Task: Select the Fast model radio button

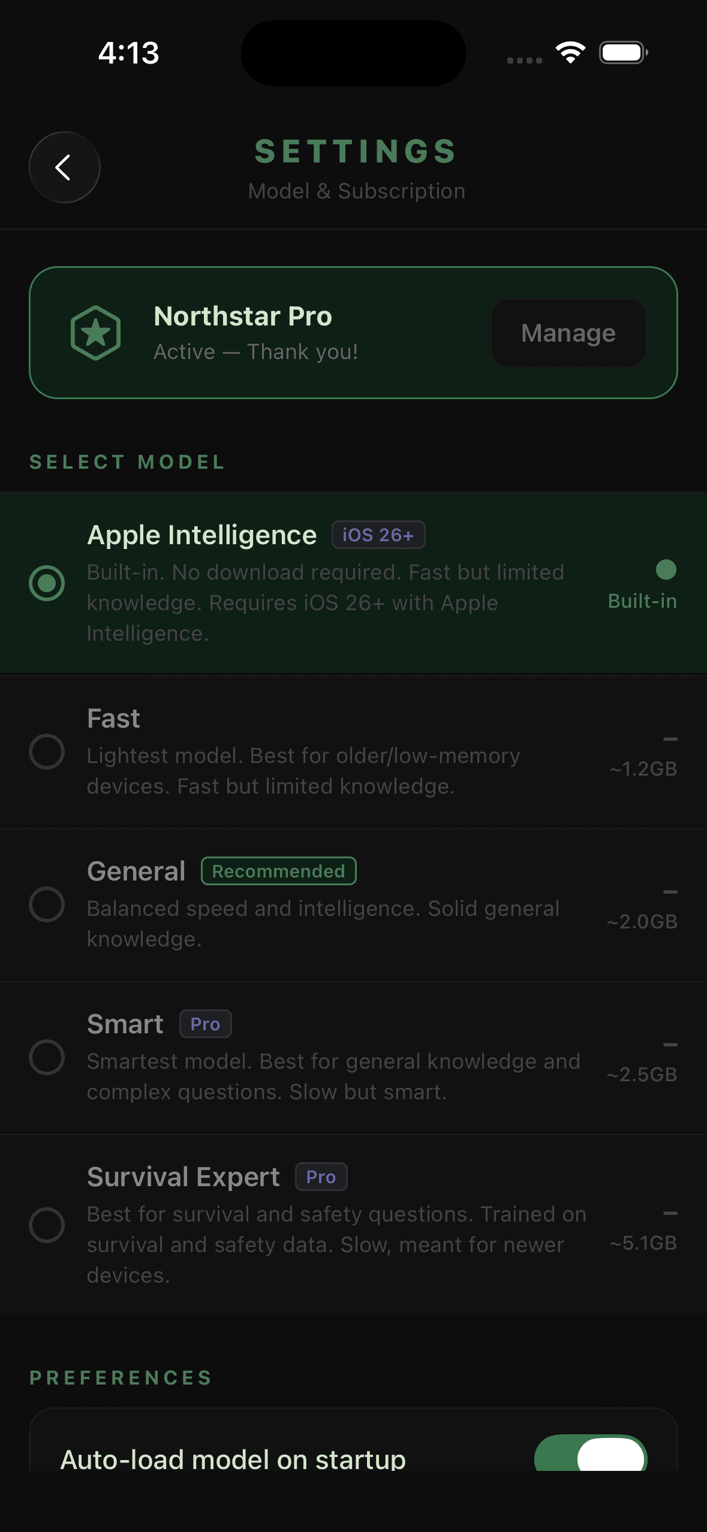Action: click(x=47, y=752)
